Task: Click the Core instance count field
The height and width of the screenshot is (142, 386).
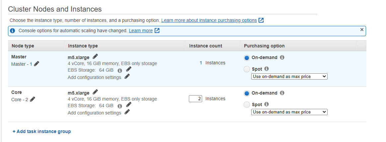Action: tap(195, 99)
